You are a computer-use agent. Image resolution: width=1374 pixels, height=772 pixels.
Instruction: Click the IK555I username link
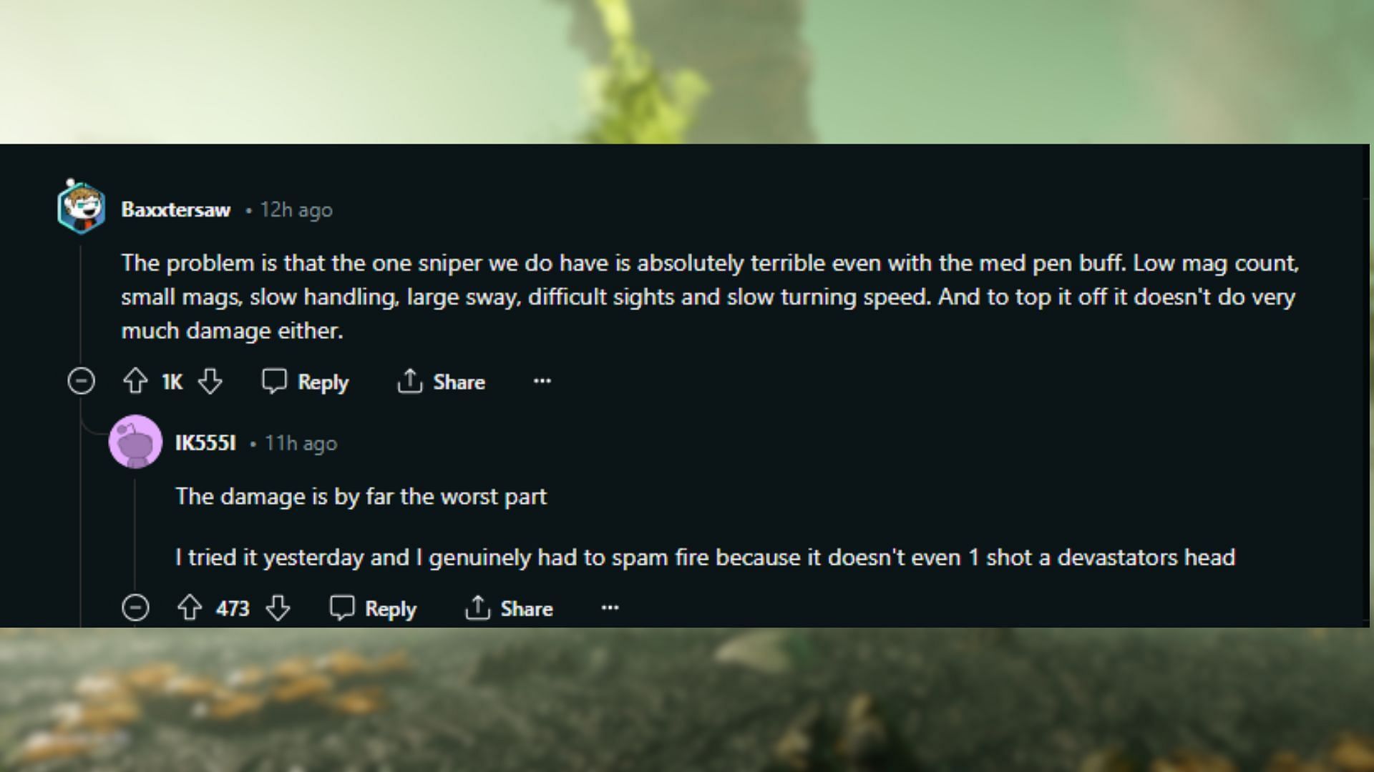coord(207,443)
